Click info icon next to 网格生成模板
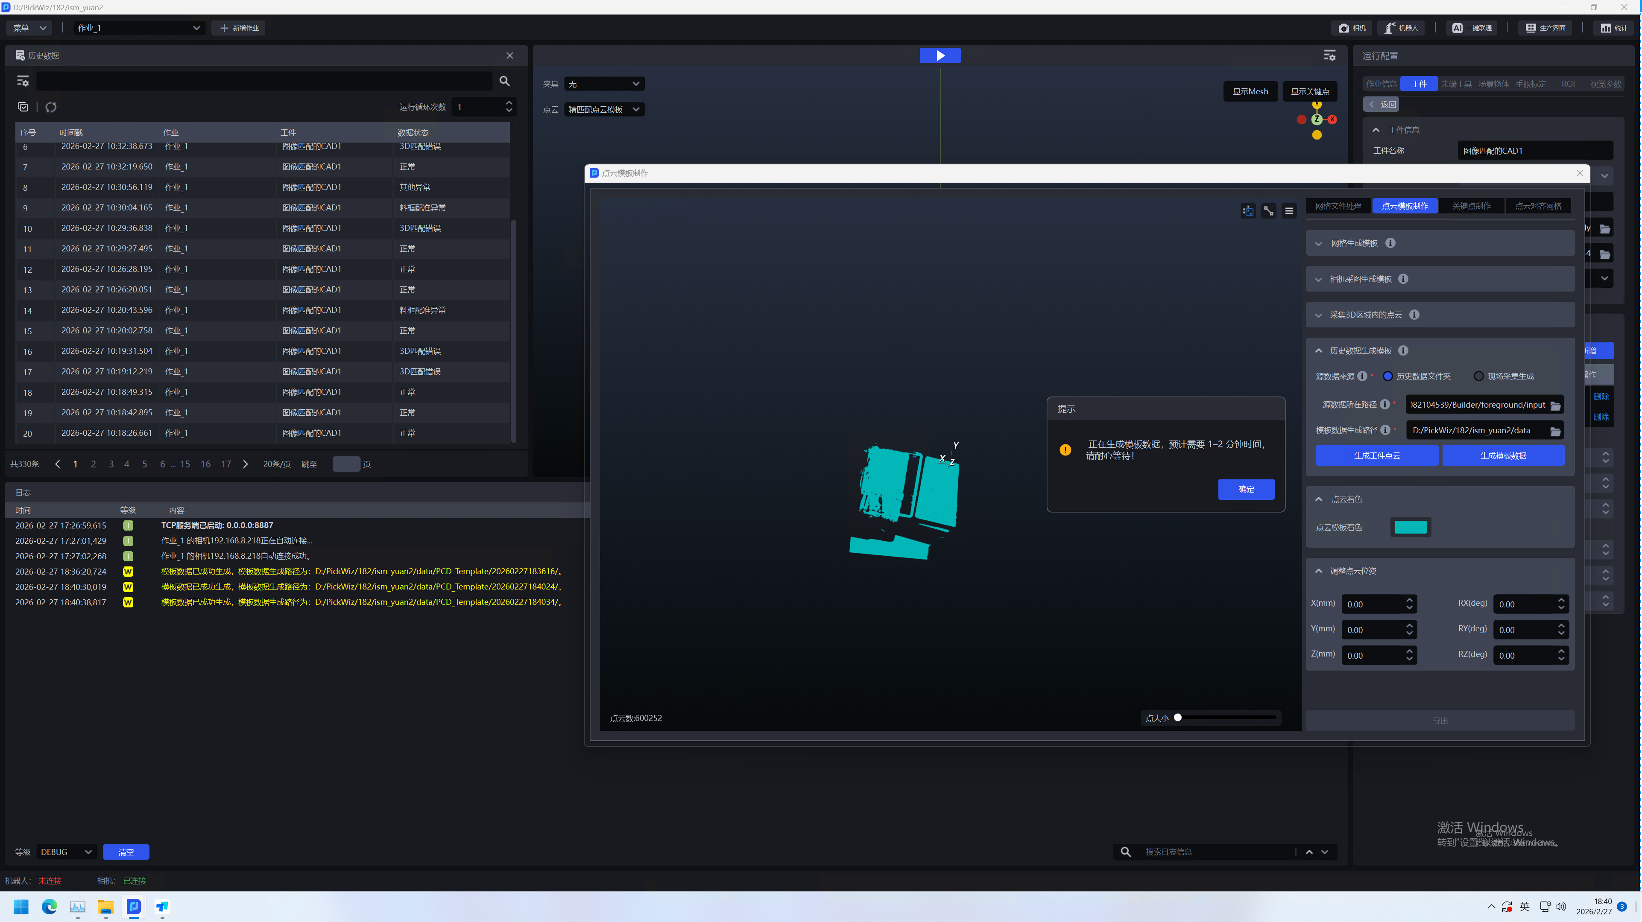 [x=1390, y=243]
